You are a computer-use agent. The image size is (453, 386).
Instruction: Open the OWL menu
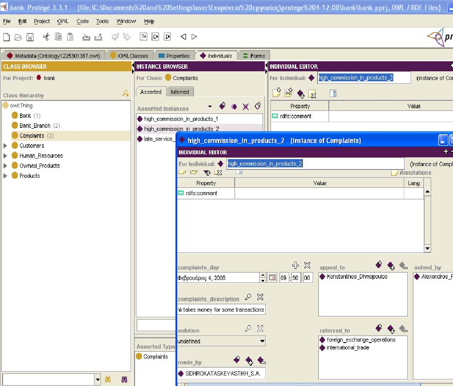pyautogui.click(x=63, y=21)
